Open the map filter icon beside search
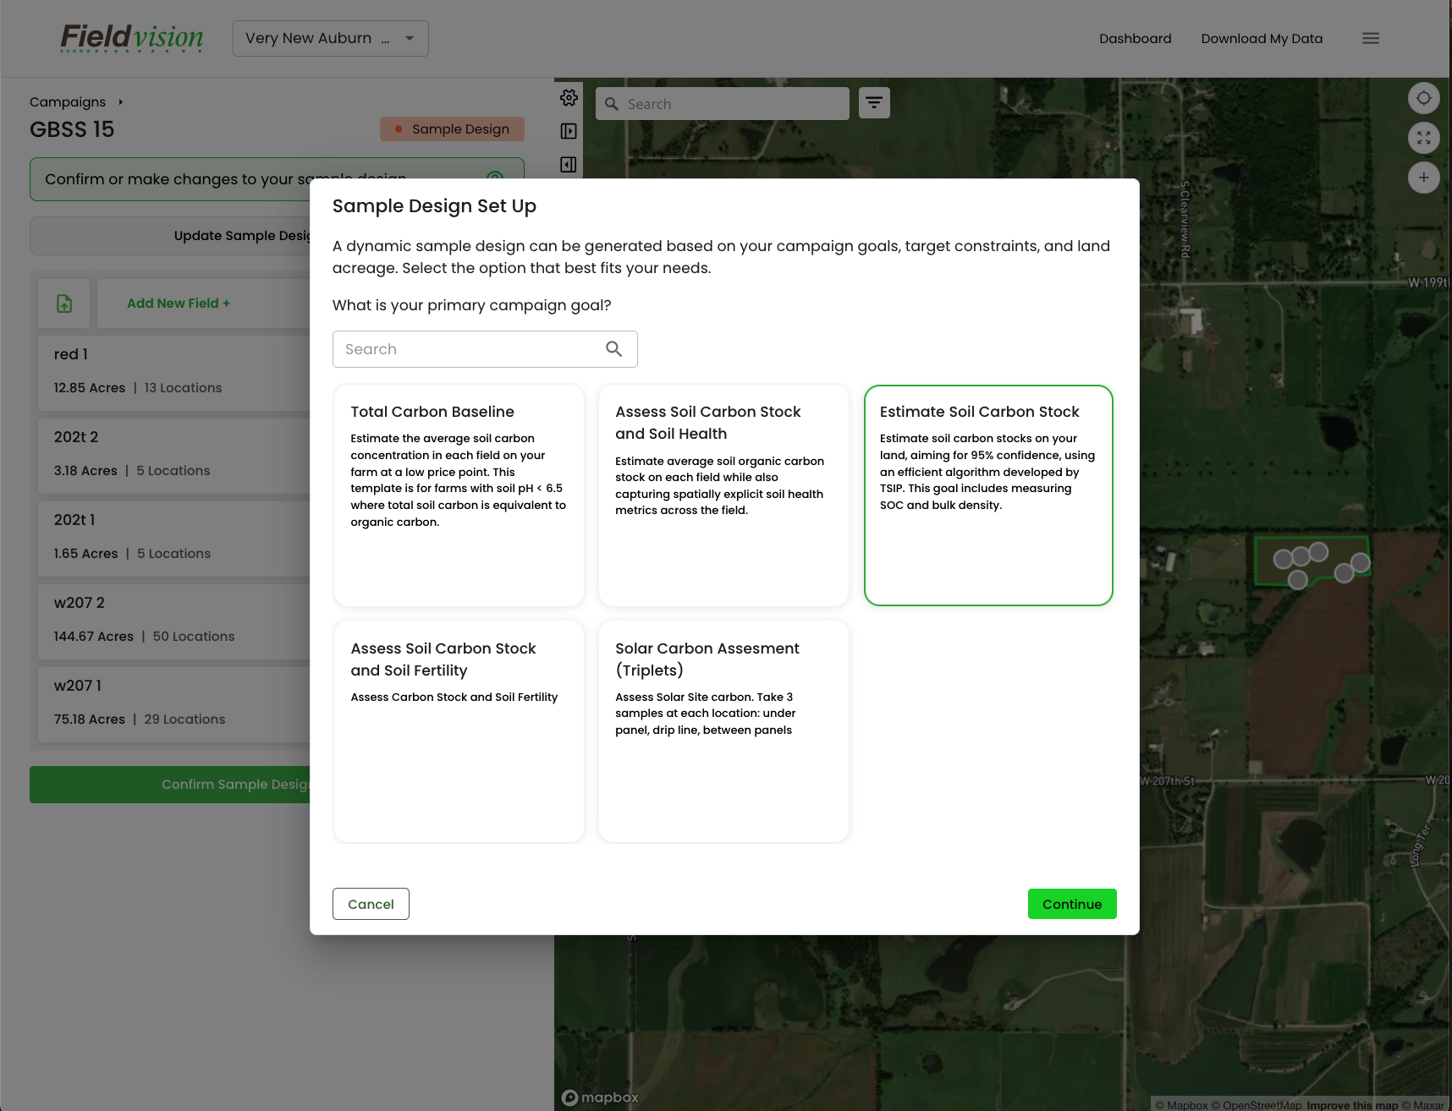The width and height of the screenshot is (1452, 1111). click(x=874, y=102)
